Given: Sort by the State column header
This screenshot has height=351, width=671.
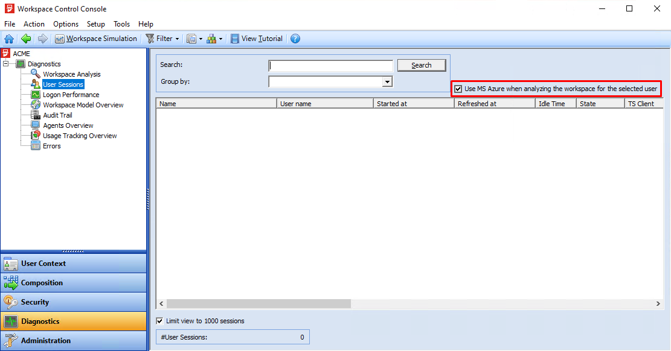Looking at the screenshot, I should pos(600,104).
